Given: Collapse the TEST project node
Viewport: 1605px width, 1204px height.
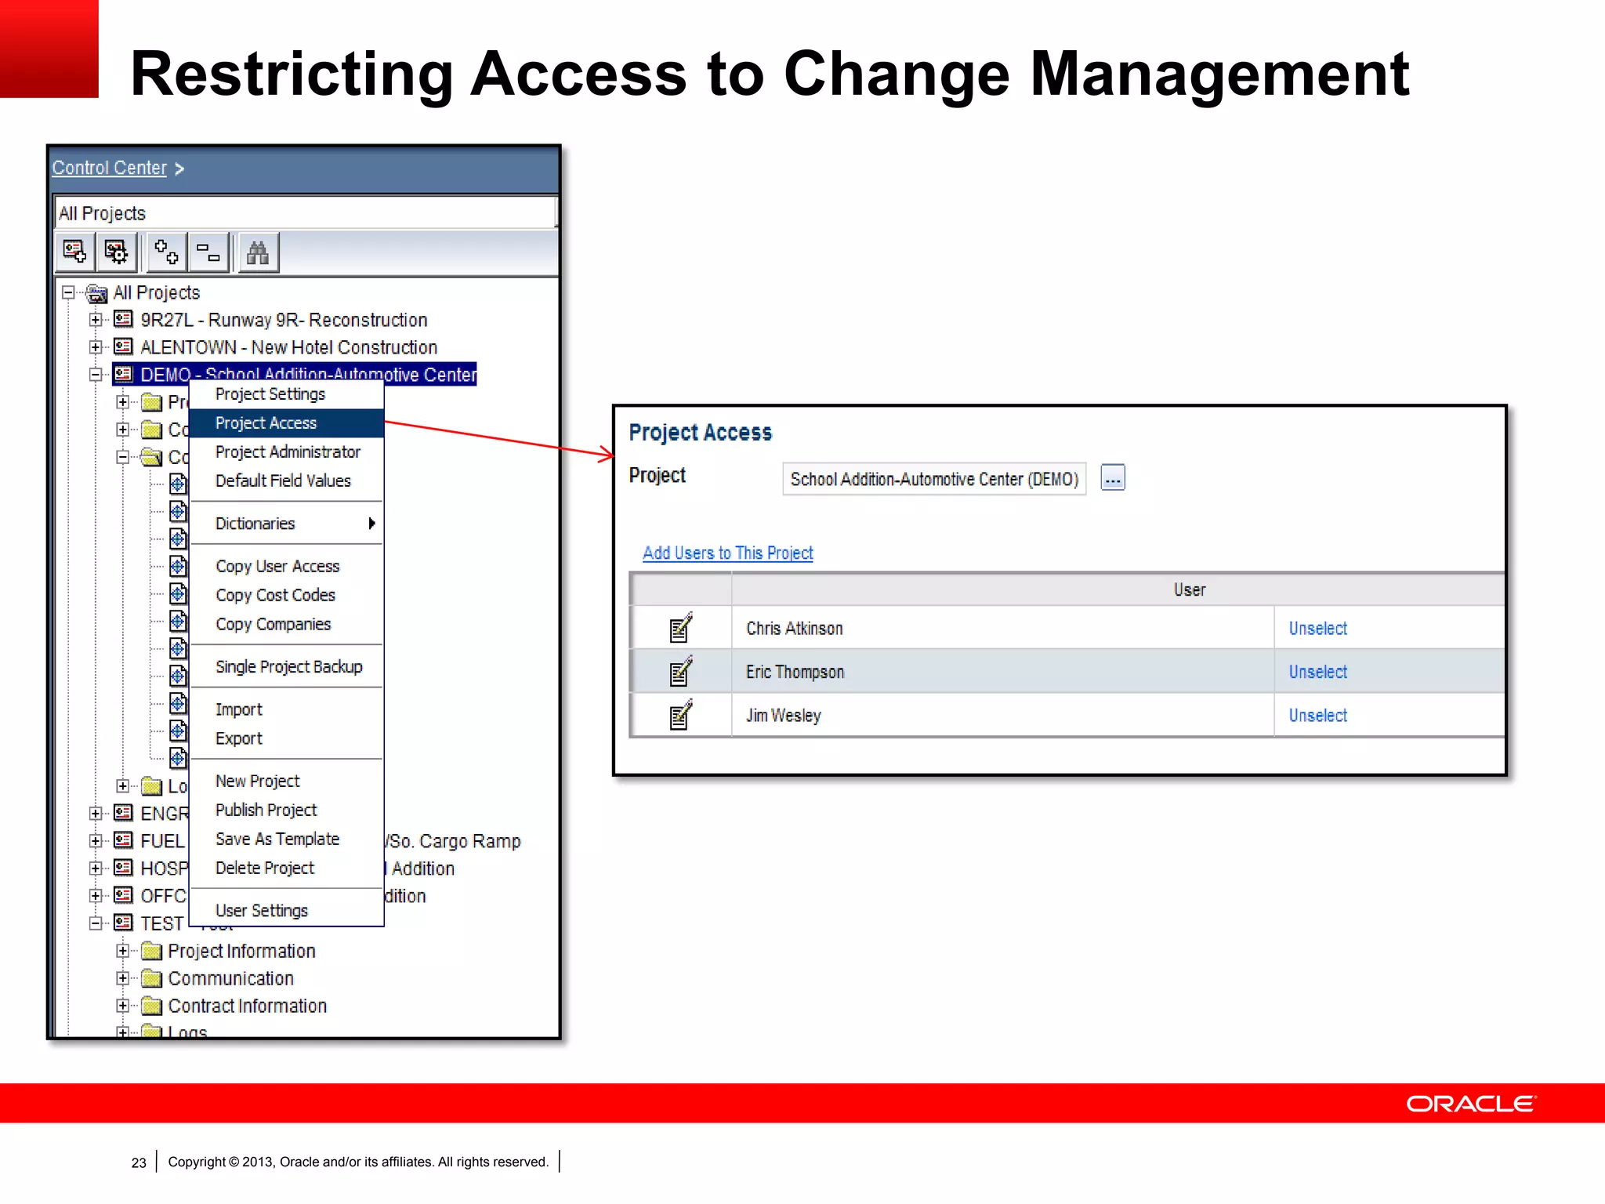Looking at the screenshot, I should [x=96, y=923].
